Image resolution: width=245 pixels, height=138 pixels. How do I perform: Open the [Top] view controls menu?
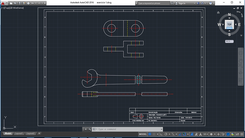[x=7, y=8]
